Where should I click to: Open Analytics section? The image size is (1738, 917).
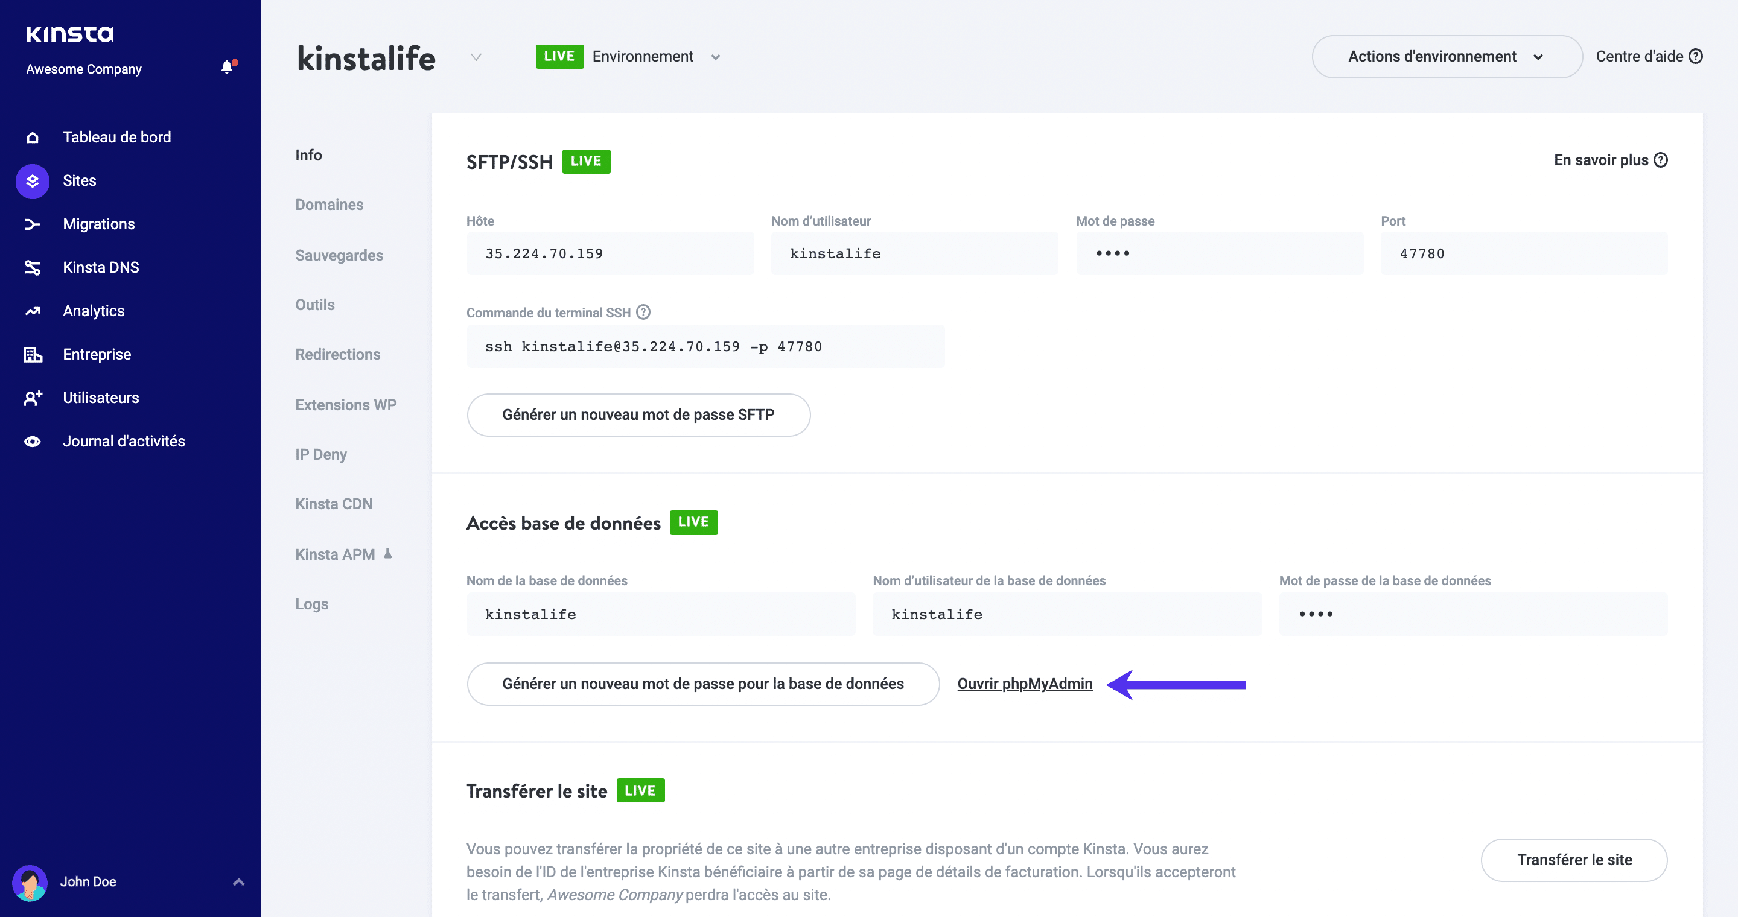click(93, 310)
